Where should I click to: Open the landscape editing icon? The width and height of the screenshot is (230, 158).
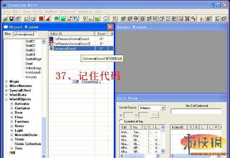63,19
